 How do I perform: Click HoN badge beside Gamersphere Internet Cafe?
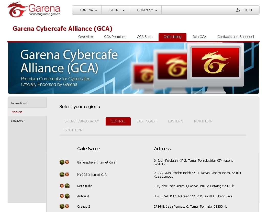62,162
